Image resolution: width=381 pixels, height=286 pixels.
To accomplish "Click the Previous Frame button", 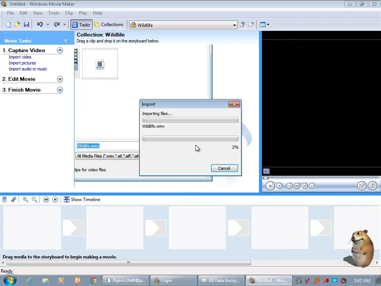I will click(x=297, y=186).
